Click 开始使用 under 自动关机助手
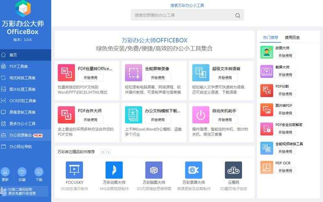 click(225, 120)
